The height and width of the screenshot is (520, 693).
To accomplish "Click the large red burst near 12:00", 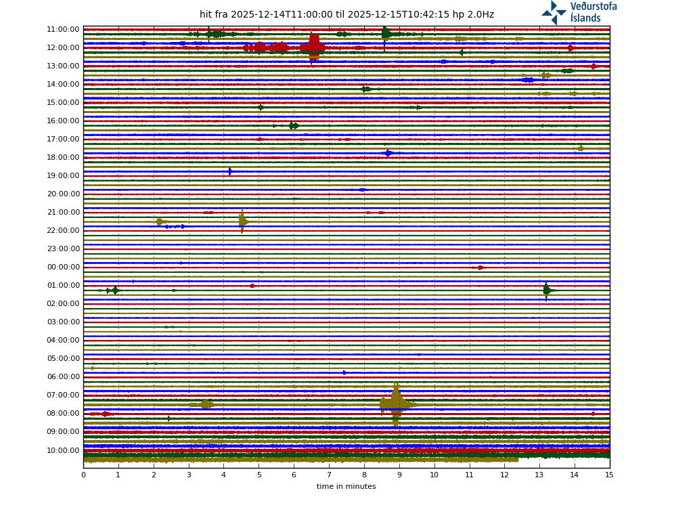I will tap(313, 47).
